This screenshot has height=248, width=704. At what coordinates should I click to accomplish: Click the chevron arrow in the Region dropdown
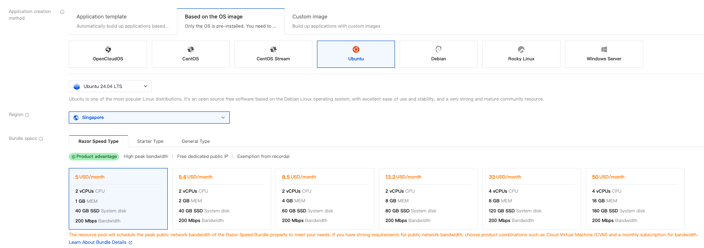[x=223, y=118]
